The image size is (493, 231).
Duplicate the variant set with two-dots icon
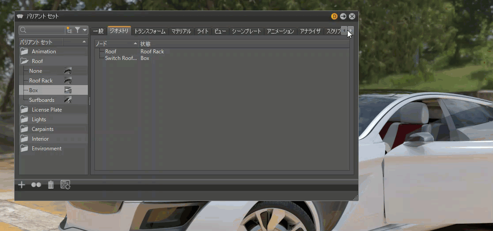tap(36, 185)
